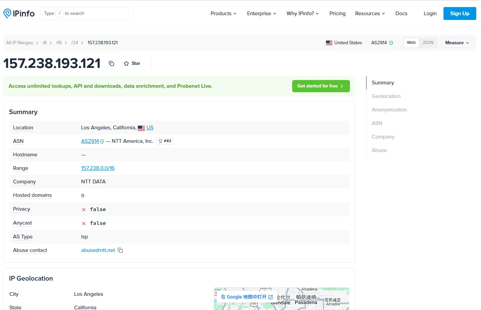Click the IPinfo logo
The image size is (481, 310).
coord(19,14)
